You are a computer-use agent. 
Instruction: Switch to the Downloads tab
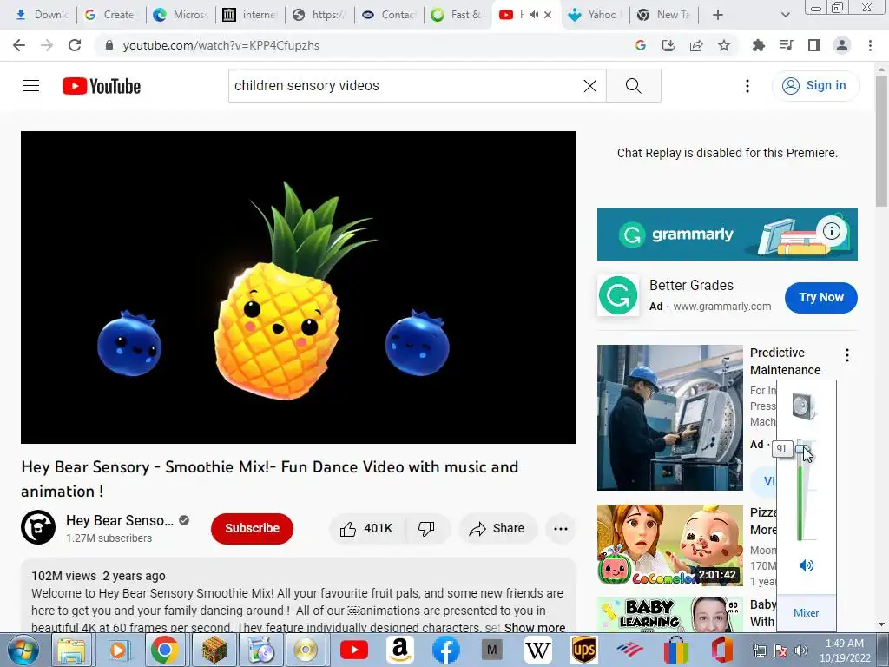pos(42,15)
